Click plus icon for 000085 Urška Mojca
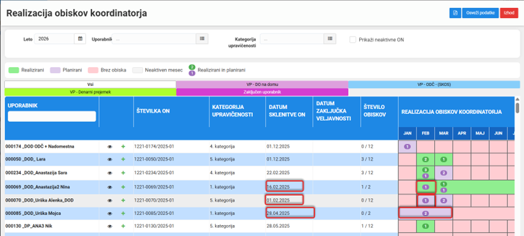This screenshot has width=524, height=236. click(x=123, y=213)
